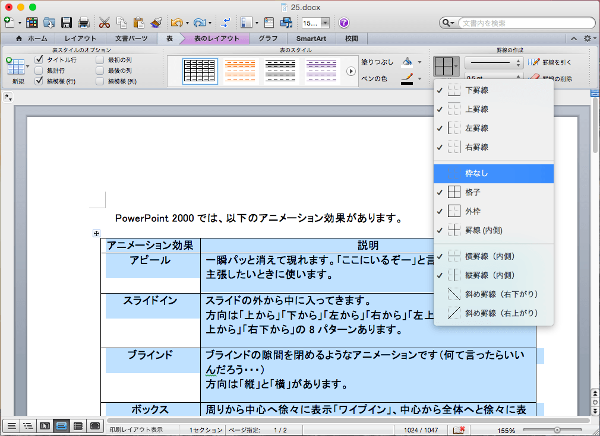The image size is (600, 436).
Task: Select 斜め罫線 (右下がり) border option
Action: pyautogui.click(x=493, y=294)
